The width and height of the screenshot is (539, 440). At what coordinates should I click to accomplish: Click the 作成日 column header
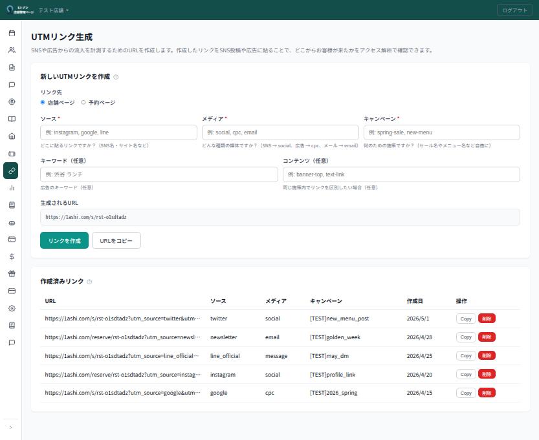(x=415, y=301)
